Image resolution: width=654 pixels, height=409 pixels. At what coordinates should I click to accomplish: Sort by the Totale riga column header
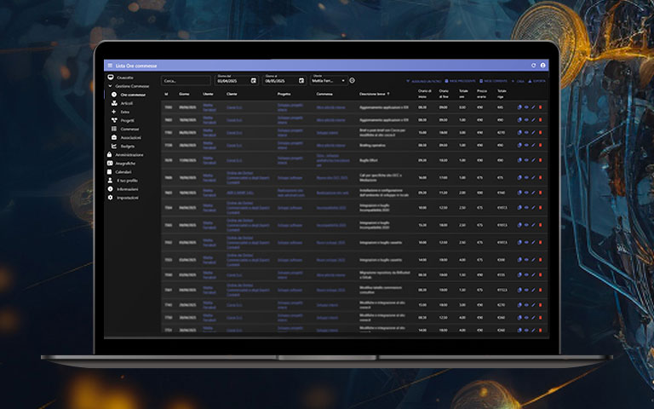[x=502, y=94]
